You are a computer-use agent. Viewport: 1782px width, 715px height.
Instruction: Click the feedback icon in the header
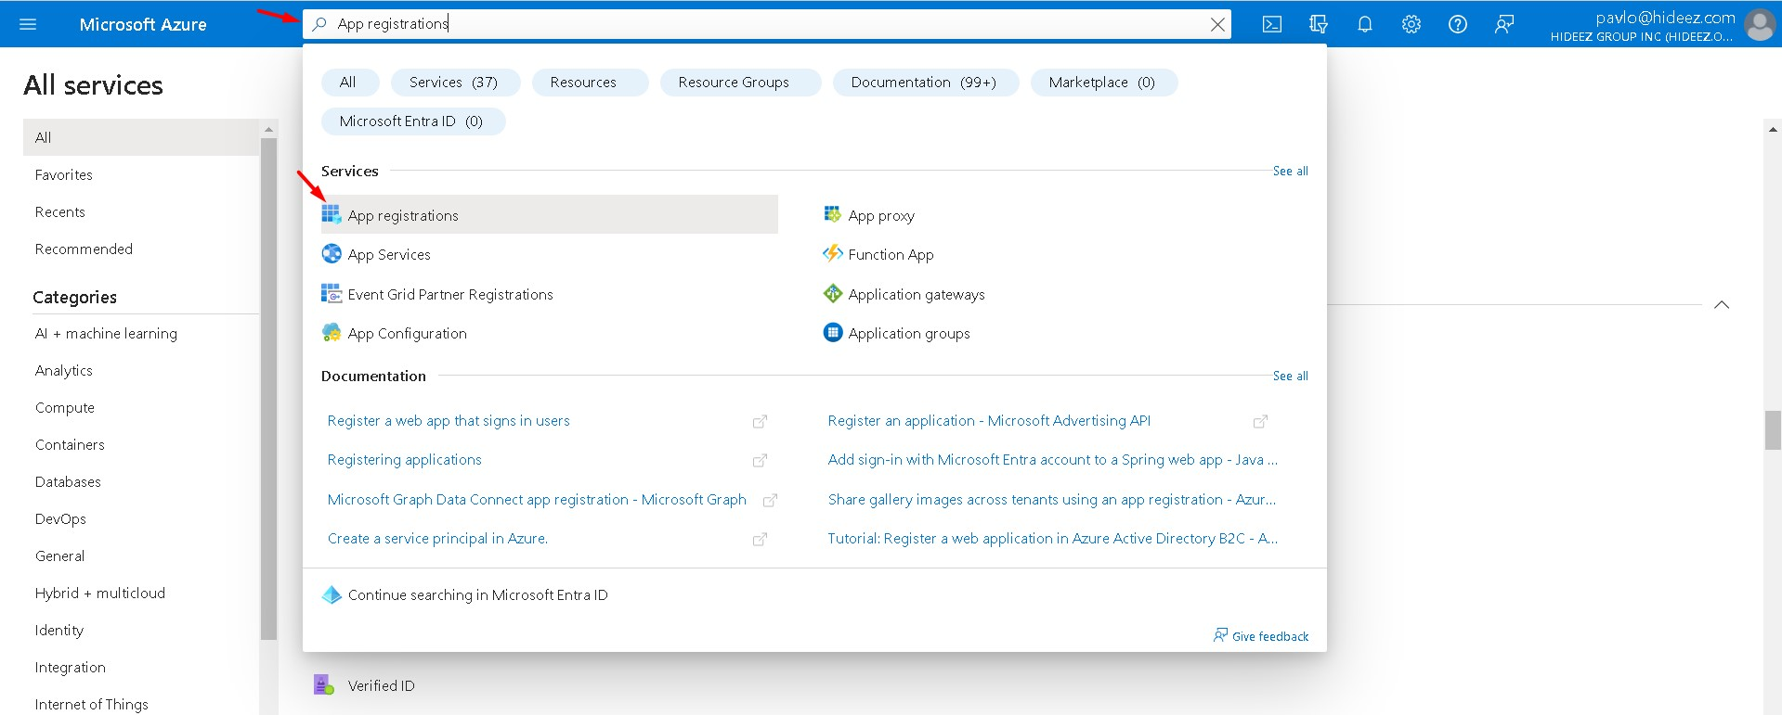coord(1504,24)
